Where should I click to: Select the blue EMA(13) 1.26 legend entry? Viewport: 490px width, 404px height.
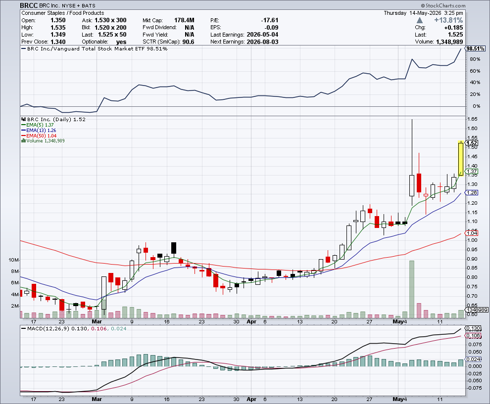coord(39,130)
